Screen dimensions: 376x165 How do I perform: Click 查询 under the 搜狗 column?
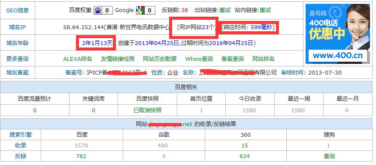pos(329,156)
